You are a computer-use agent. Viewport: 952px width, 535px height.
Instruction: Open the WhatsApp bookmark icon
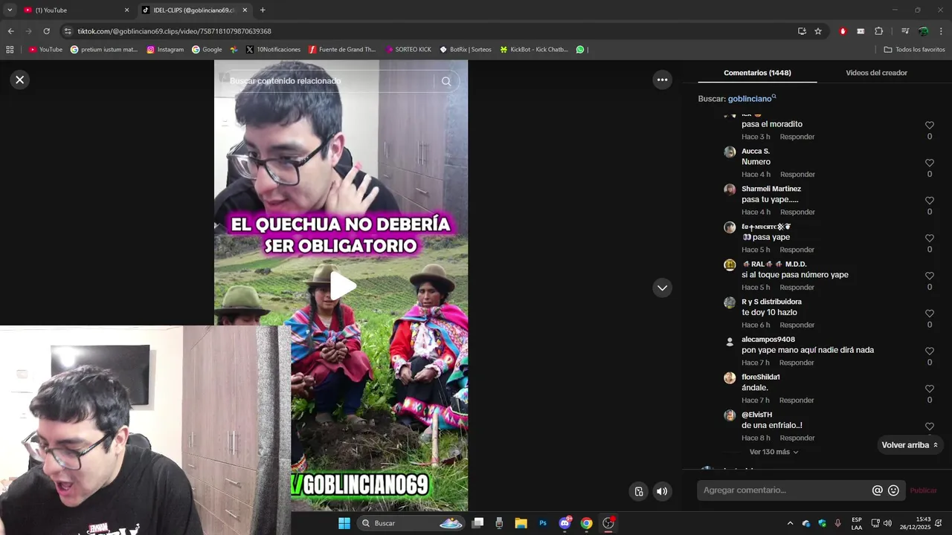[x=580, y=50]
